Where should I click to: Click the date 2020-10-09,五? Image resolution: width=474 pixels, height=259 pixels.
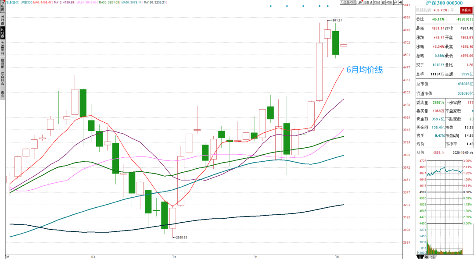(x=463, y=153)
